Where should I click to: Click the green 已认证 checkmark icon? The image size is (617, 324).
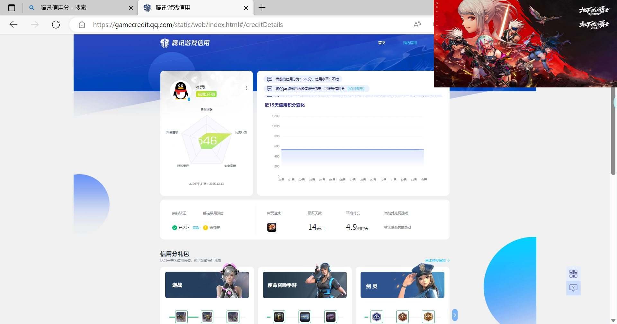coord(174,228)
